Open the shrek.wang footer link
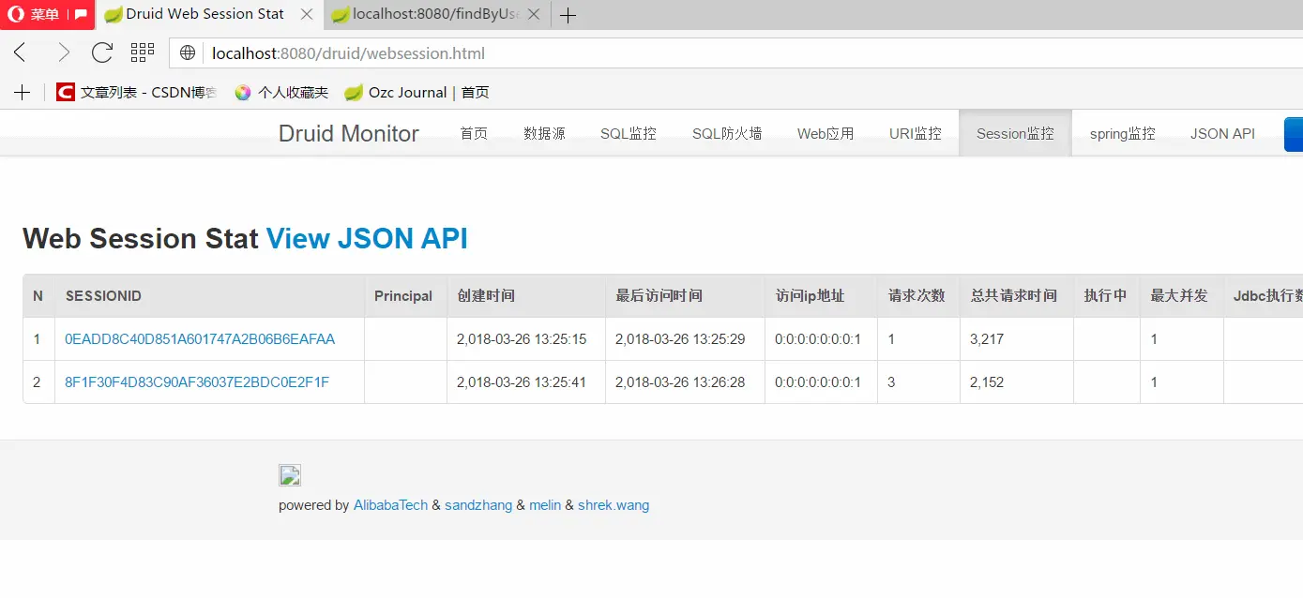The width and height of the screenshot is (1303, 598). coord(614,505)
